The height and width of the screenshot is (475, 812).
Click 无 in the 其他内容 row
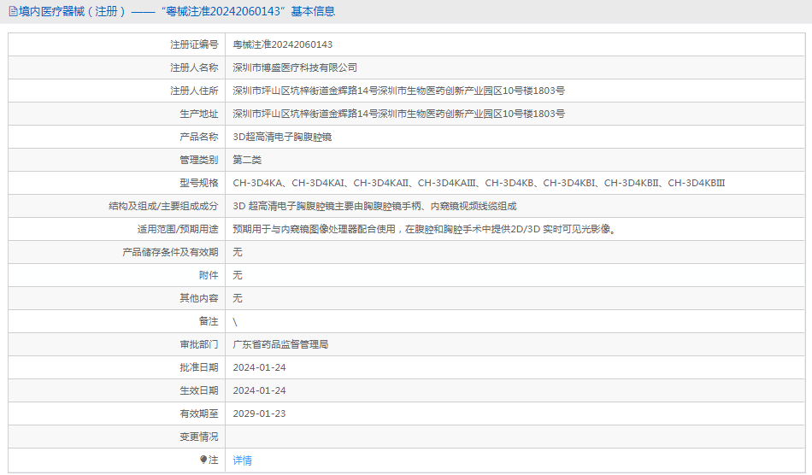(x=237, y=298)
